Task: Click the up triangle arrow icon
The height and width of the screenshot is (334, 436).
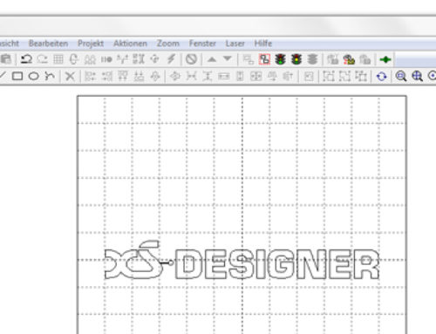Action: pos(212,59)
